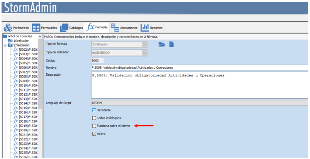
Task: Enable the Todos los bloques checkbox
Action: (x=94, y=118)
